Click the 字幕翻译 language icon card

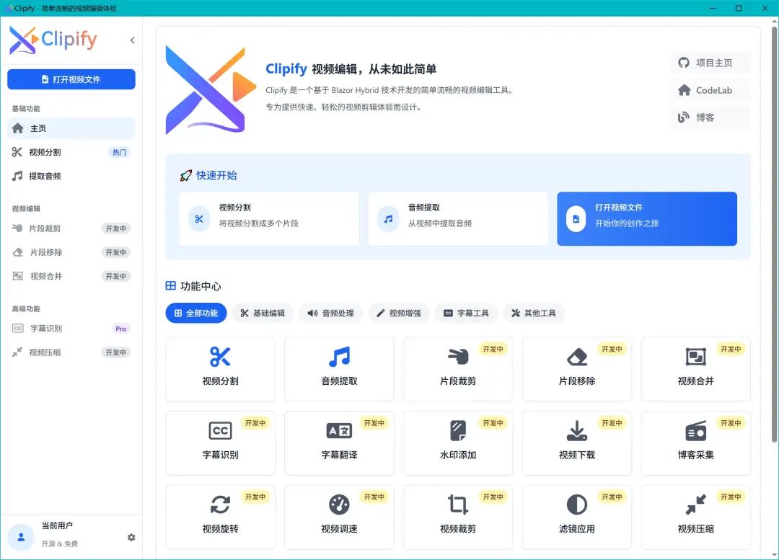click(339, 443)
